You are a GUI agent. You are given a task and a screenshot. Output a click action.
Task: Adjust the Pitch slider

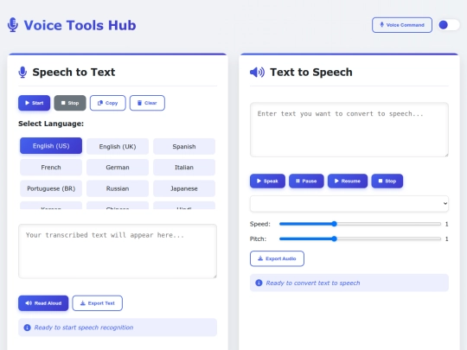click(x=360, y=239)
